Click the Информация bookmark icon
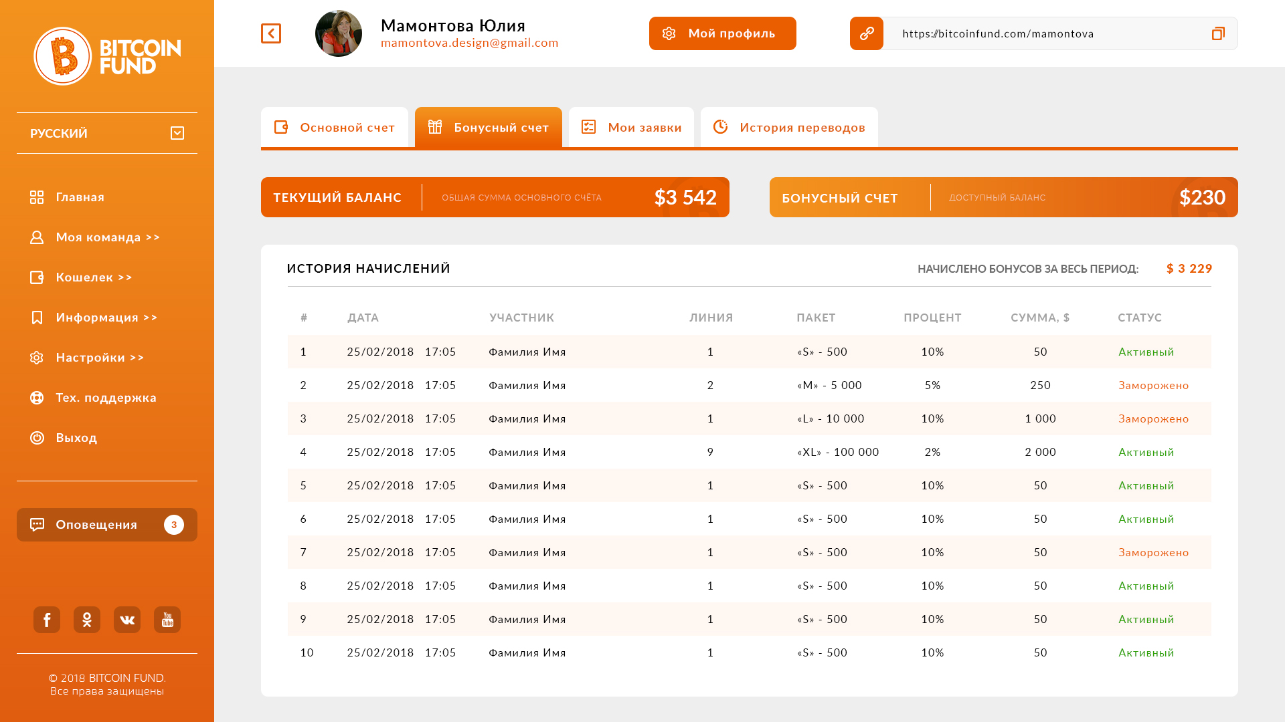 click(x=37, y=318)
